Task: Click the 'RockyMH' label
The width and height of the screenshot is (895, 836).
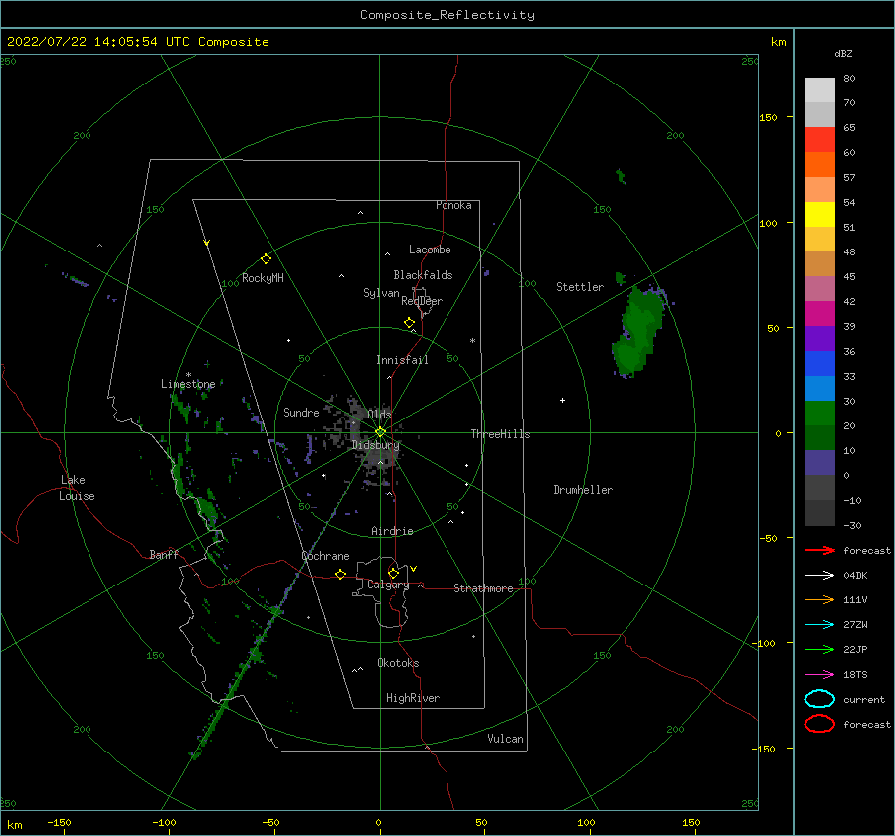Action: pyautogui.click(x=263, y=278)
